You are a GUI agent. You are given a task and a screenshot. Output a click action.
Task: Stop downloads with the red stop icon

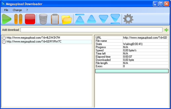[30, 19]
